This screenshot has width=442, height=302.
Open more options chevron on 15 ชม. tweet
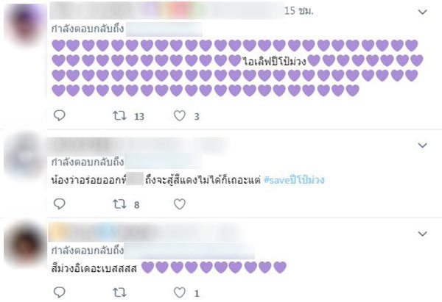(422, 12)
